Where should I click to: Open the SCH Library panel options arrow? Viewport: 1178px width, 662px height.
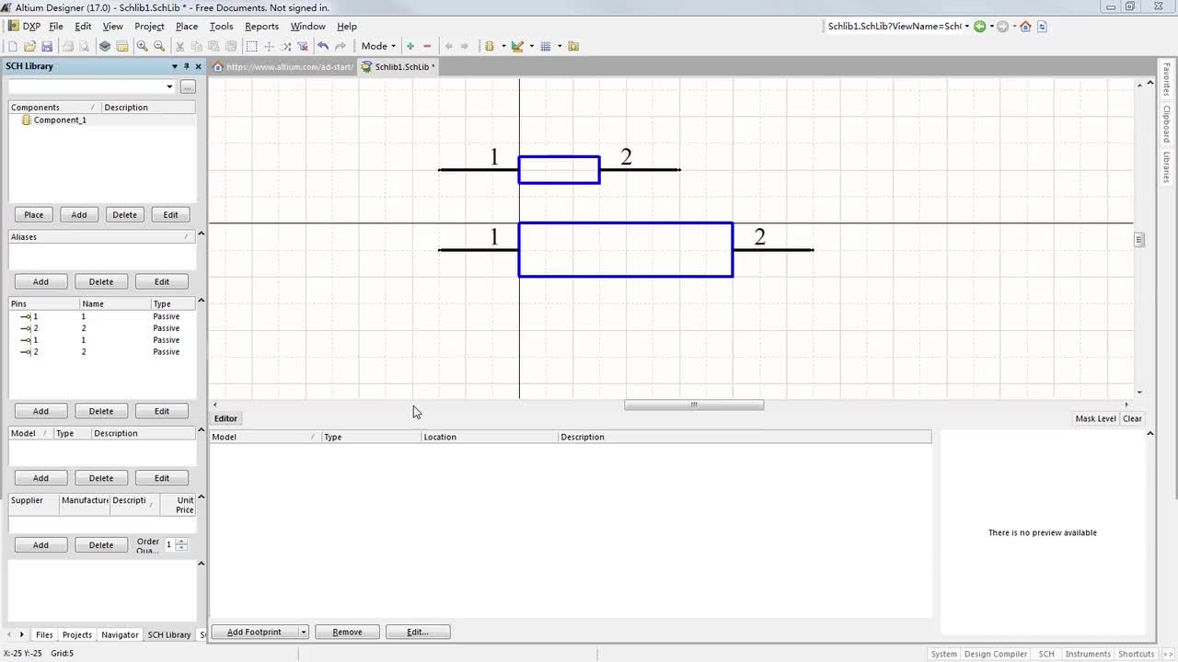[x=174, y=66]
